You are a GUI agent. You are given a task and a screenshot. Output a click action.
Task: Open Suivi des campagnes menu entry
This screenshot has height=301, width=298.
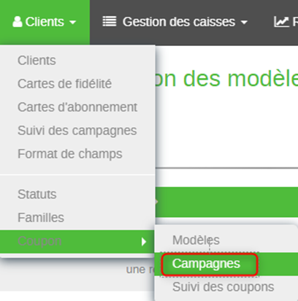pyautogui.click(x=77, y=131)
